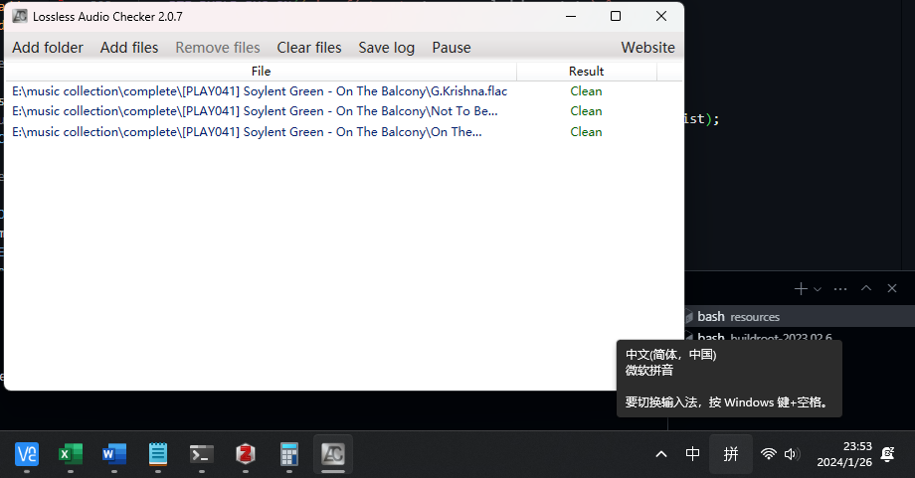The height and width of the screenshot is (478, 915).
Task: Pause the audio checking
Action: (x=452, y=48)
